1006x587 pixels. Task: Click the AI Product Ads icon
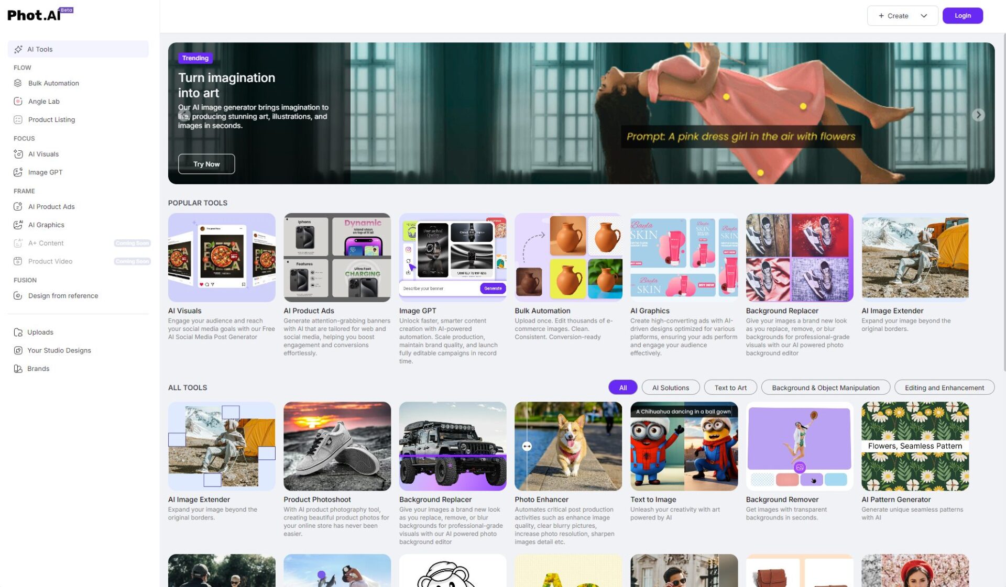point(18,207)
